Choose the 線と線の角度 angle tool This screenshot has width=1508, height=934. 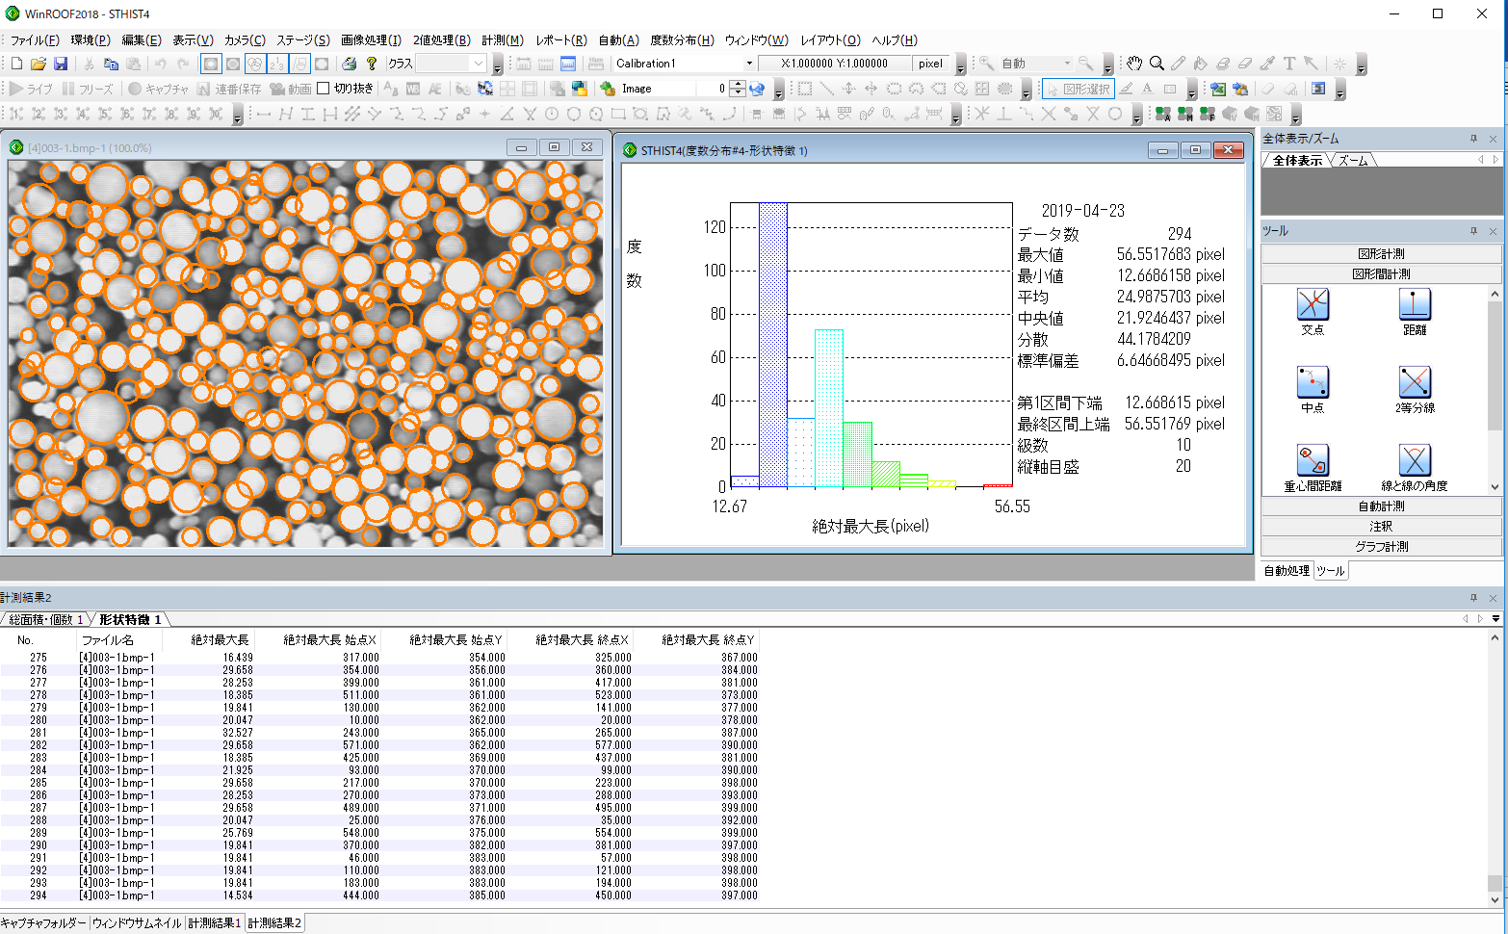tap(1415, 467)
